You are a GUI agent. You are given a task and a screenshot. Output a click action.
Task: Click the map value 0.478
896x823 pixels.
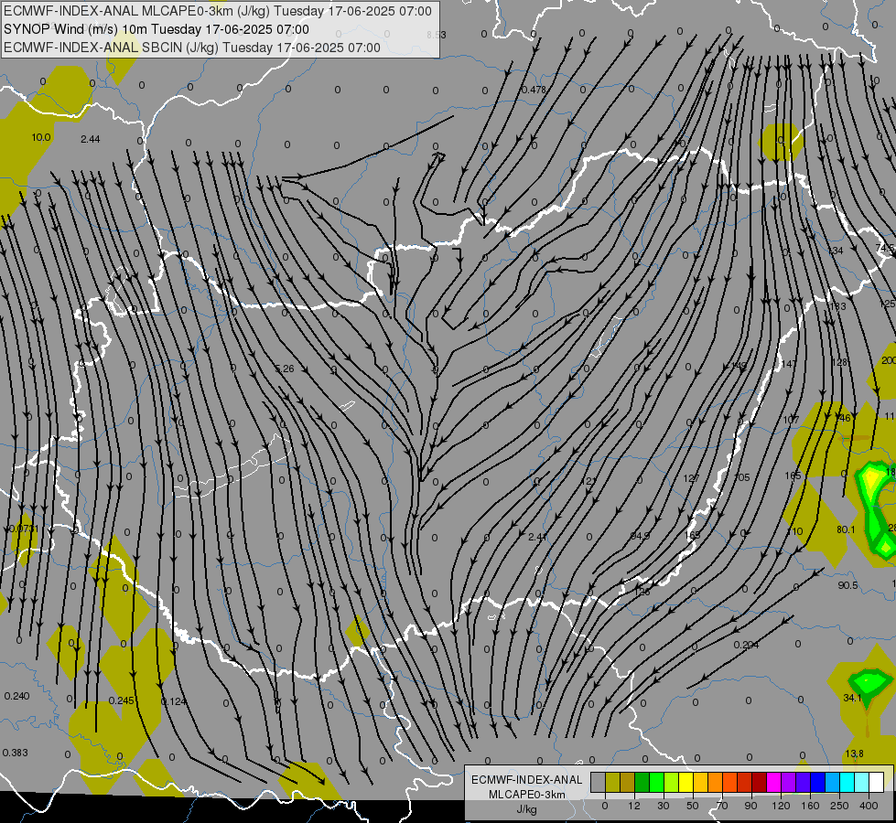(534, 90)
